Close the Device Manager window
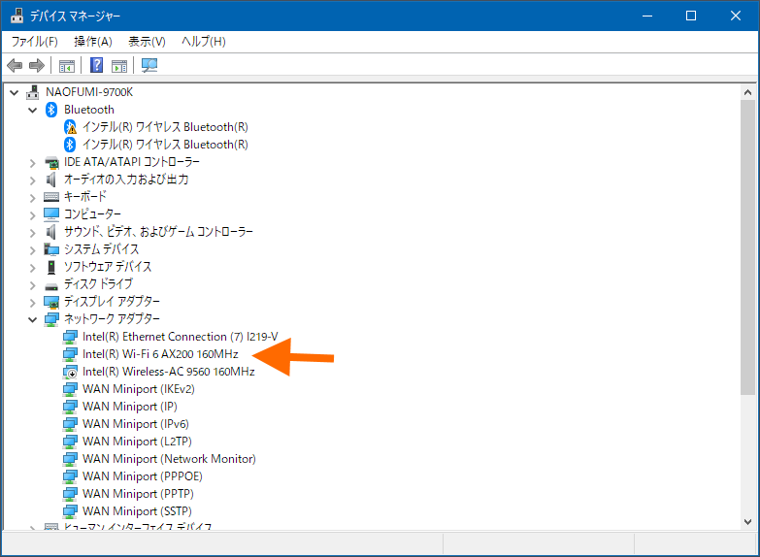Screen dimensions: 760x557 pos(736,16)
